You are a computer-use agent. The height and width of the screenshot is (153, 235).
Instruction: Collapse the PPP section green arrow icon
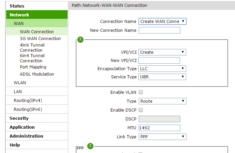point(90,146)
